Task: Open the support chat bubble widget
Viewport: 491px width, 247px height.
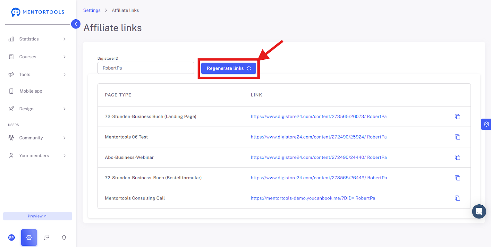Action: [x=479, y=211]
